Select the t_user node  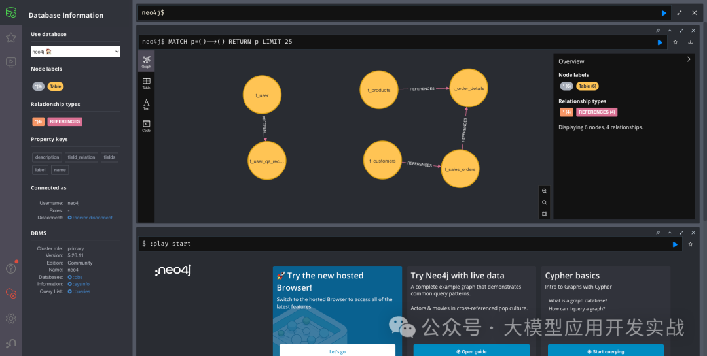262,95
